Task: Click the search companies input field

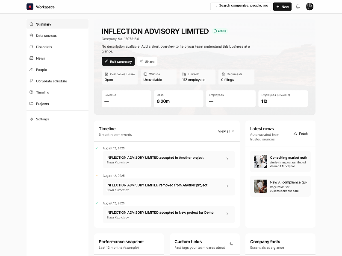Action: (242, 6)
